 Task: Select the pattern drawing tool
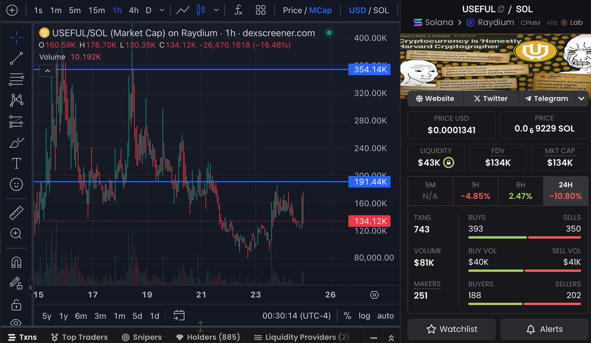click(x=16, y=100)
